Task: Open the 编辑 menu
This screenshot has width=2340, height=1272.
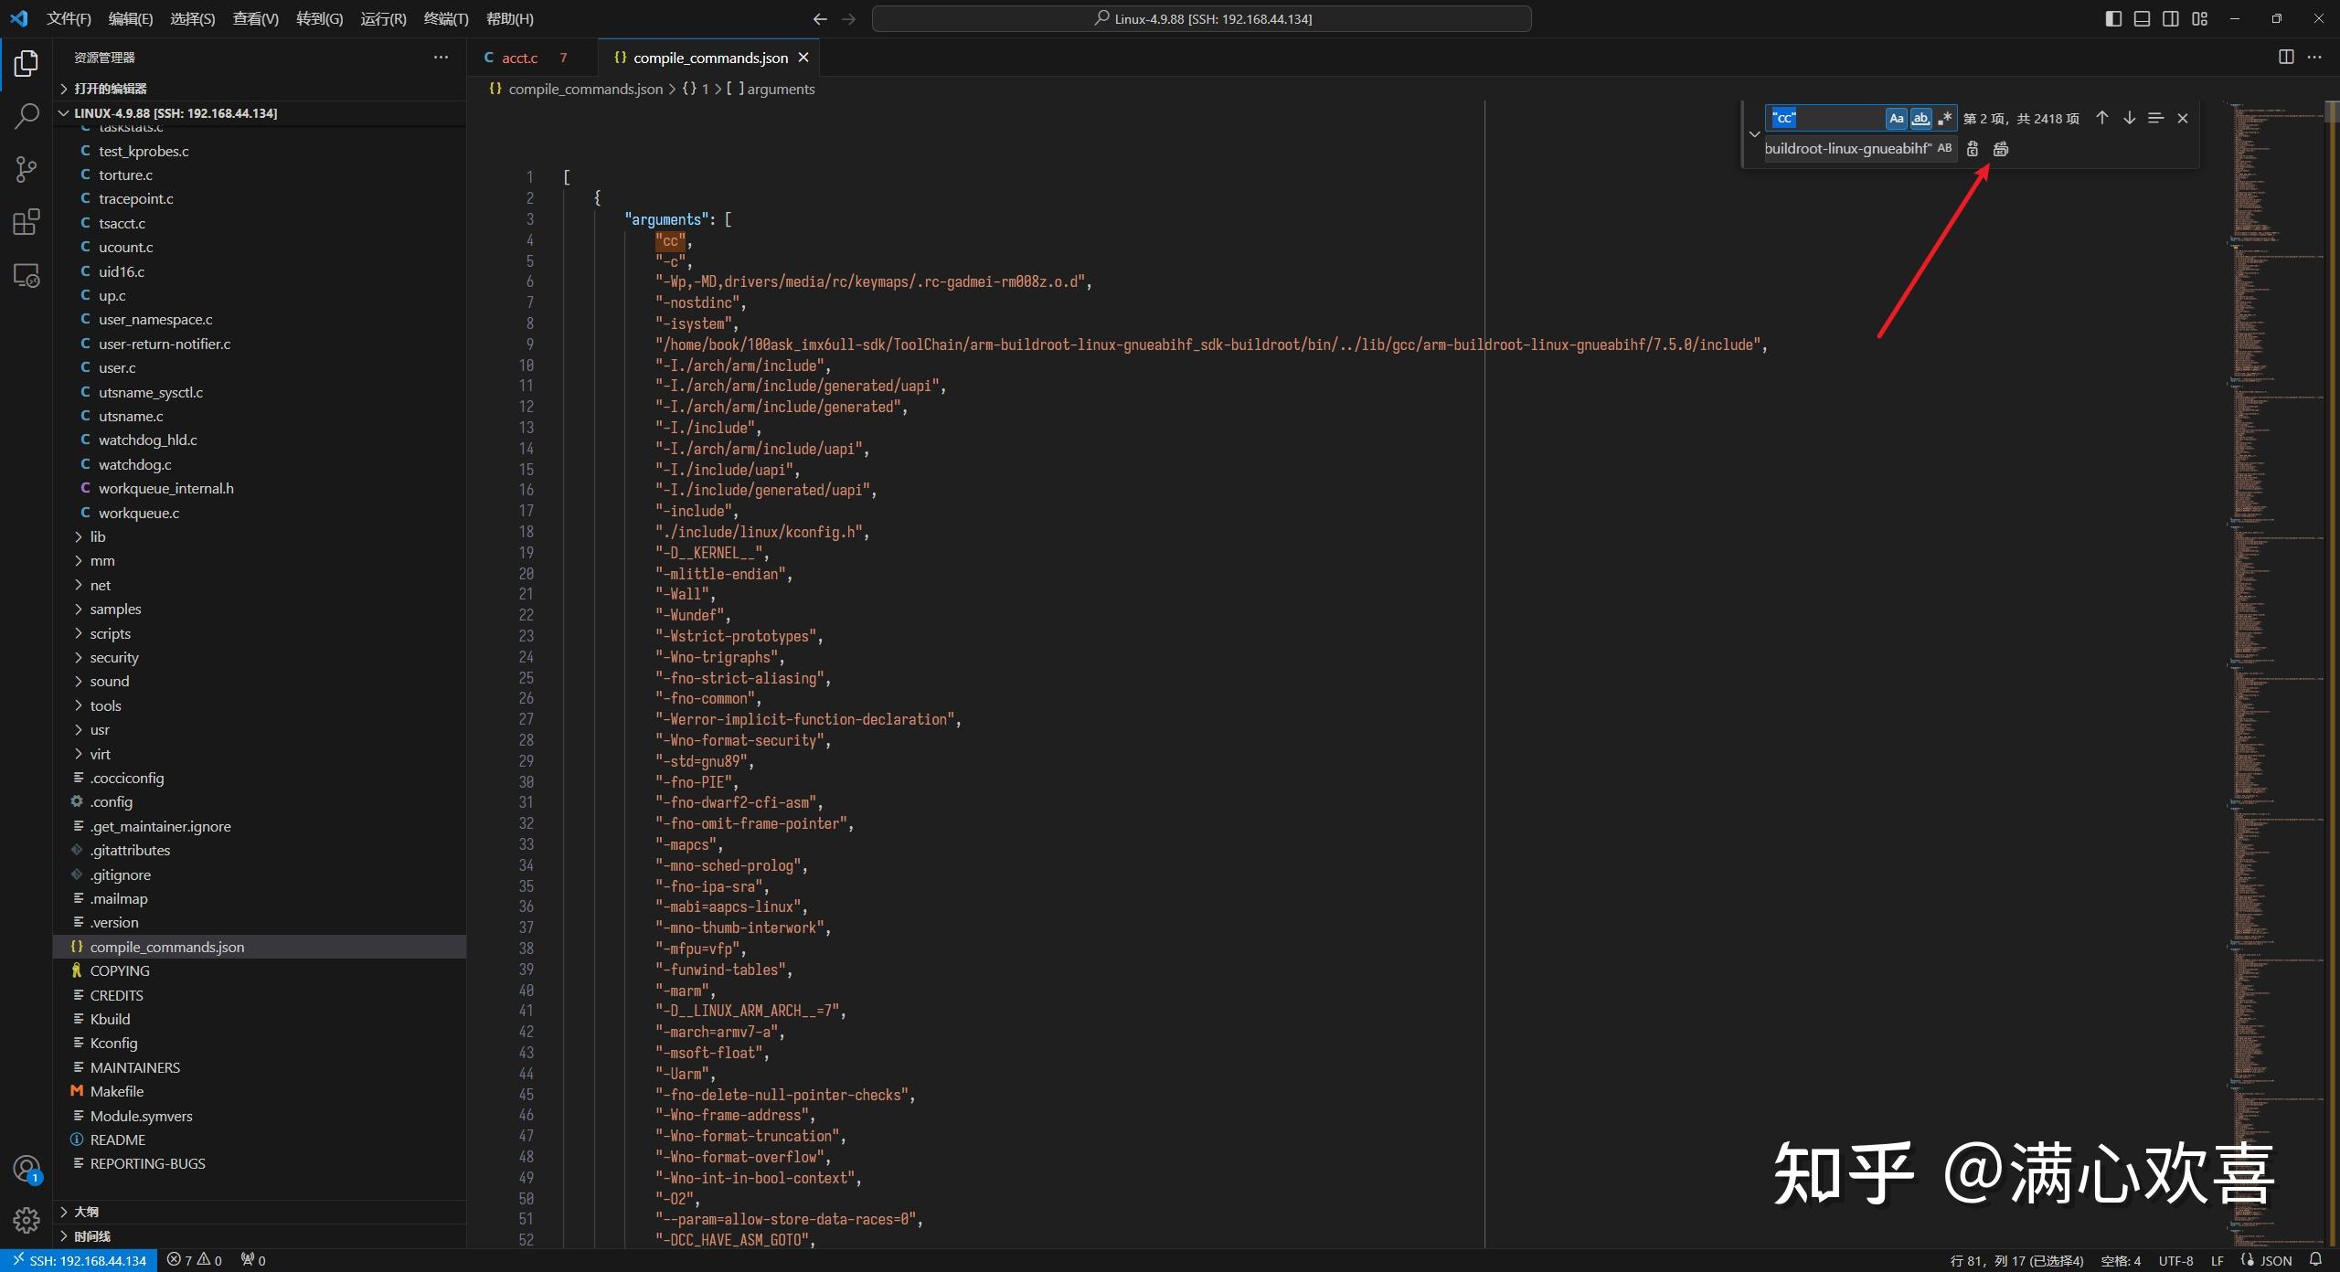Action: coord(129,18)
